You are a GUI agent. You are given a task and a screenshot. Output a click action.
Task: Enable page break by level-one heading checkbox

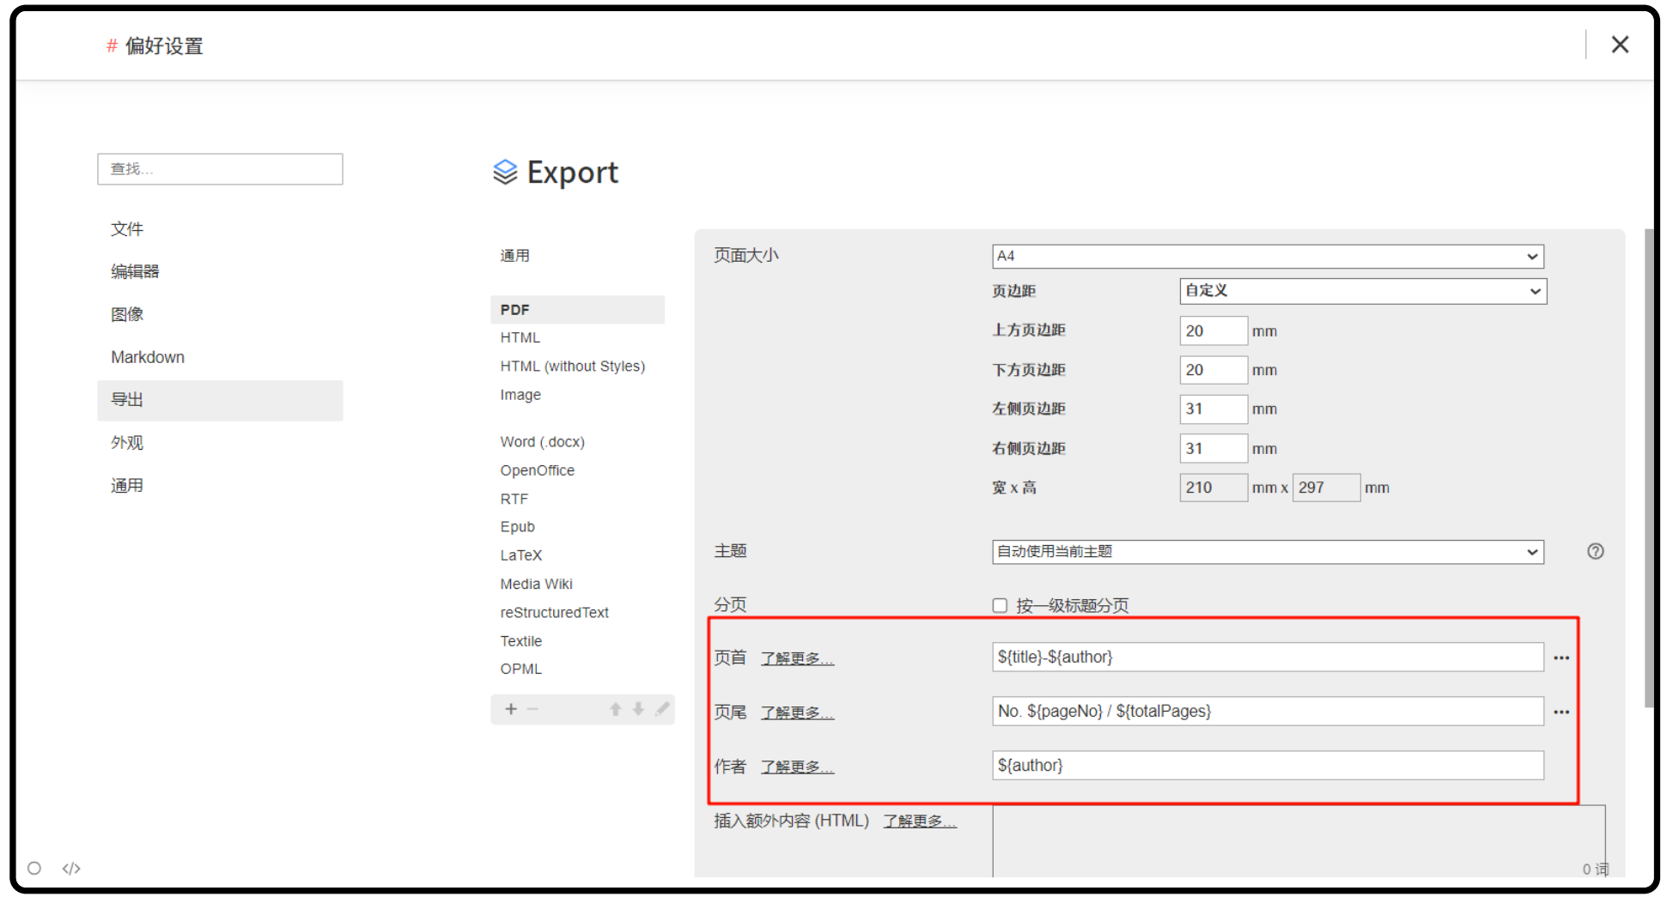click(1000, 606)
